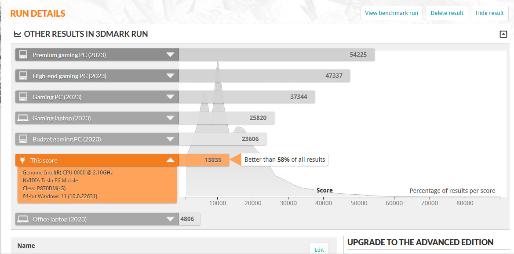Expand the Office laptop (2023) arrow
This screenshot has width=514, height=254.
point(170,219)
